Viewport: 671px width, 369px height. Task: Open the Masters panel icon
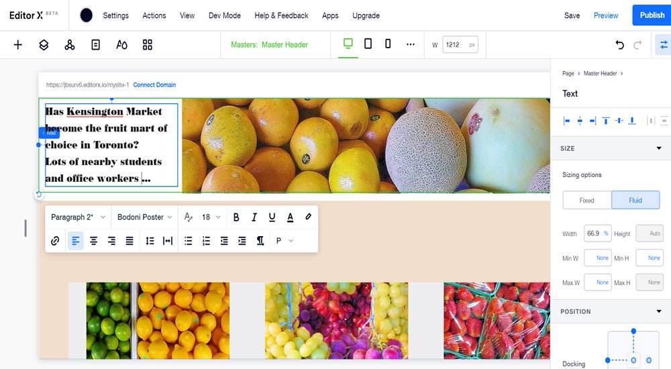pos(69,44)
